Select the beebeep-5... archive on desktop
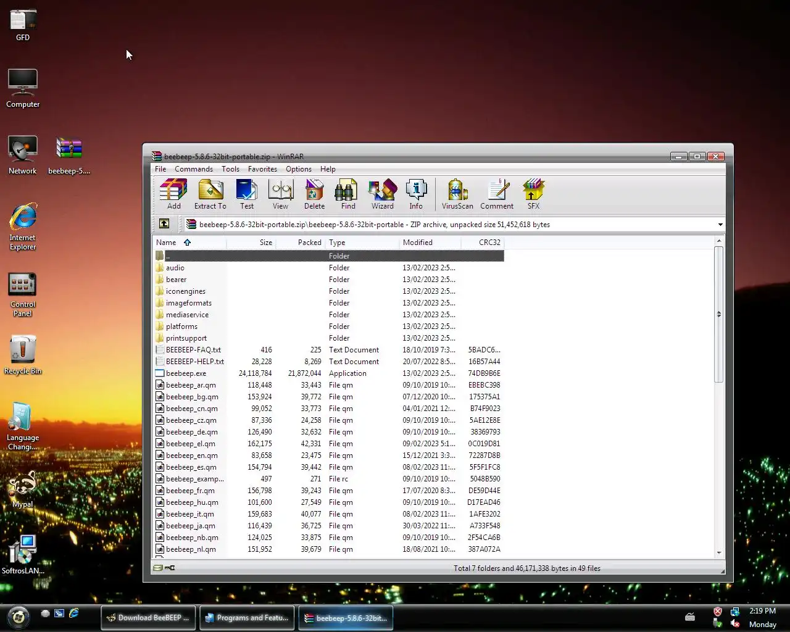This screenshot has width=790, height=632. [69, 155]
